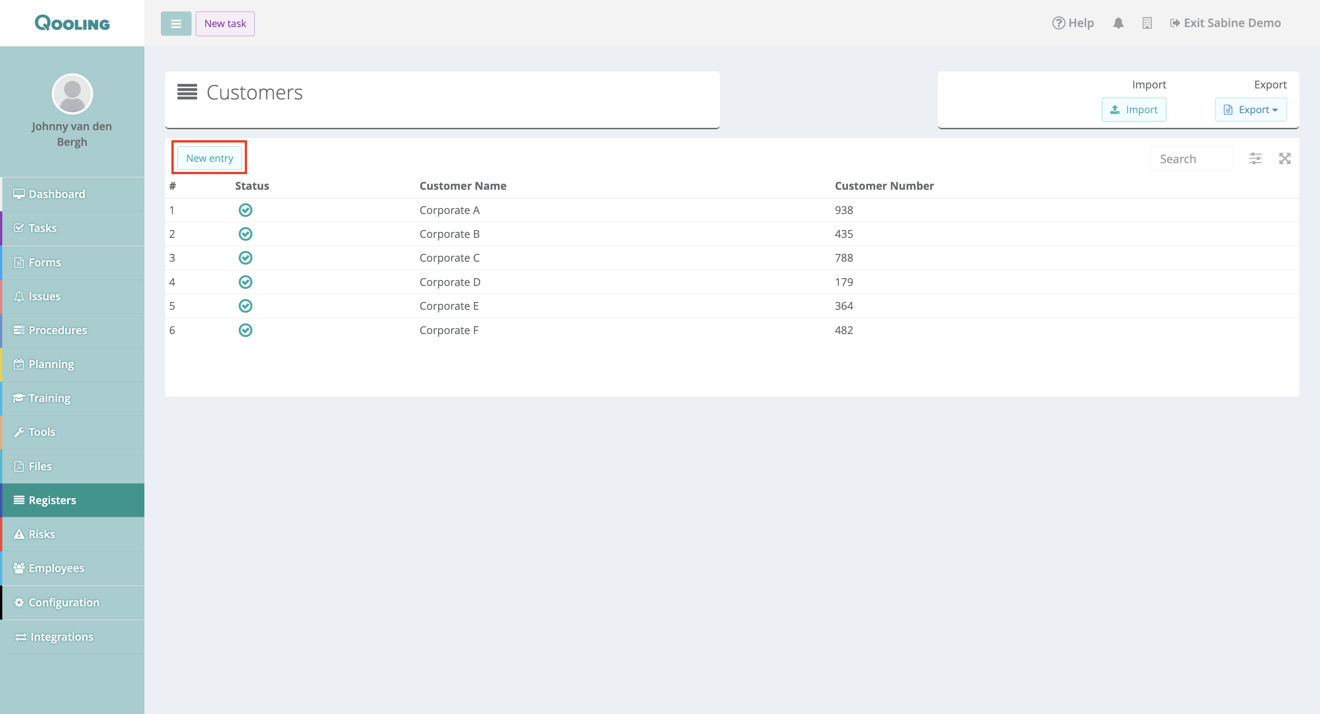
Task: Go to Procedures in the sidebar
Action: coord(57,330)
